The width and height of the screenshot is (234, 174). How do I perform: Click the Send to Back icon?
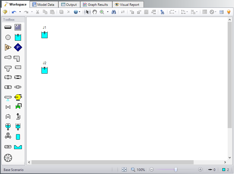coord(139,12)
